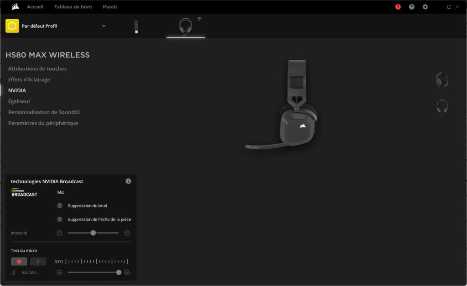Viewport: 467px width, 286px height.
Task: Open iCUE settings gear
Action: pos(425,7)
